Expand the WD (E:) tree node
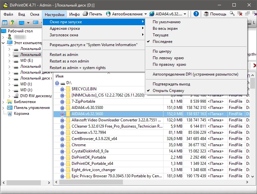The height and width of the screenshot is (194, 257). click(9, 61)
